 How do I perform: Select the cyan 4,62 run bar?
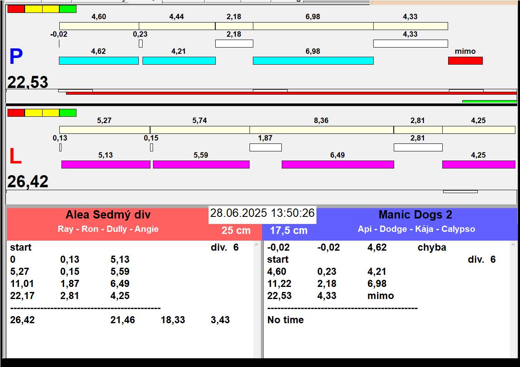(x=99, y=61)
